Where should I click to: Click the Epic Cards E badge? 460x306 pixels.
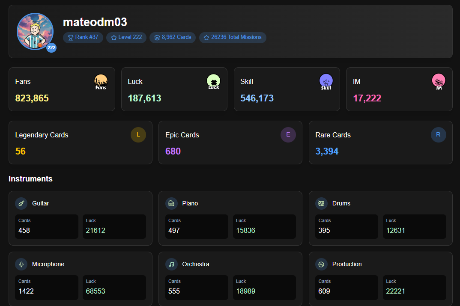click(x=288, y=135)
